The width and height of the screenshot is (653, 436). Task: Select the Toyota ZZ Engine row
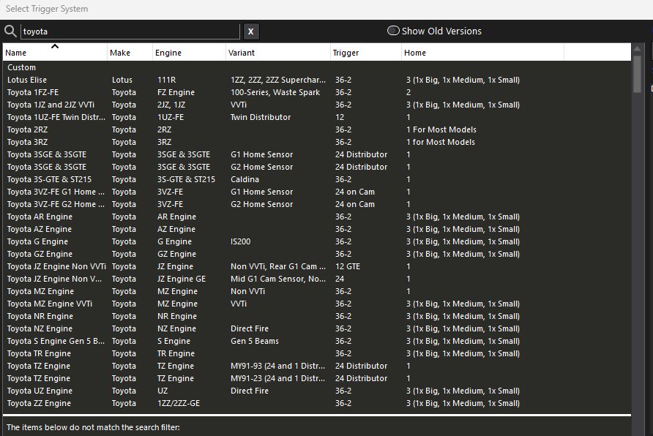click(316, 404)
